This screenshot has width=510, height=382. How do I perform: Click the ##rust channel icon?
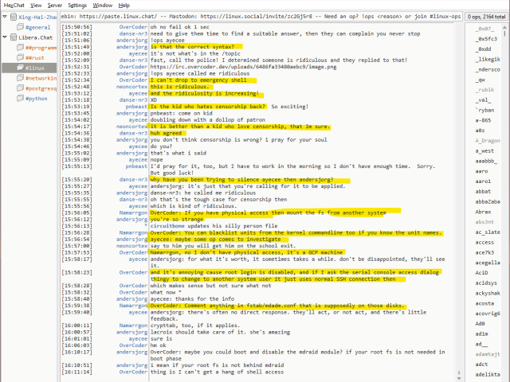(20, 57)
